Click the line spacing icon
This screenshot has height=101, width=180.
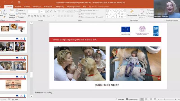coord(75,11)
